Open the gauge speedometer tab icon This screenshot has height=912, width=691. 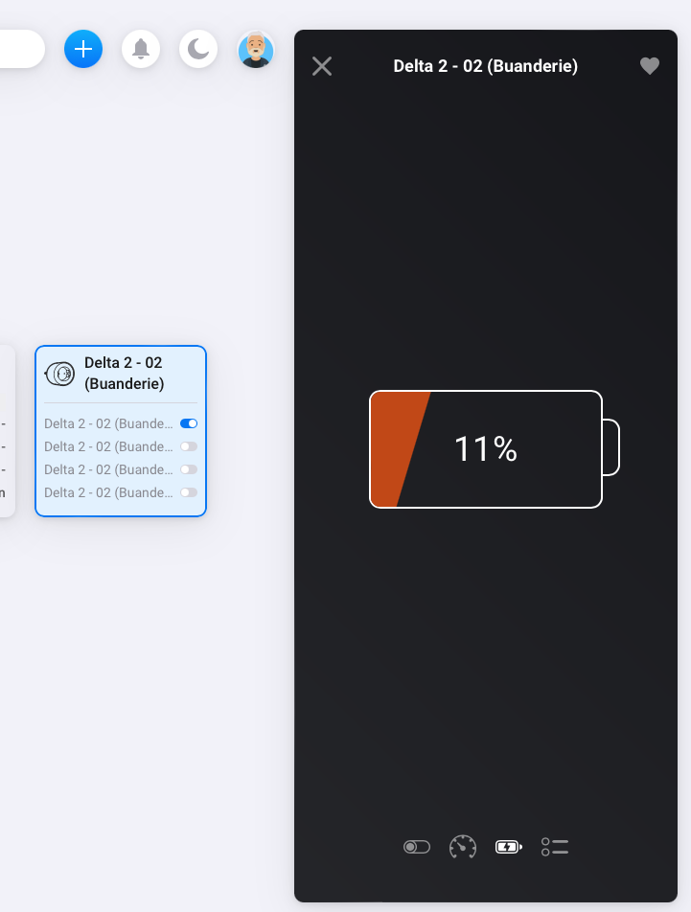[463, 847]
